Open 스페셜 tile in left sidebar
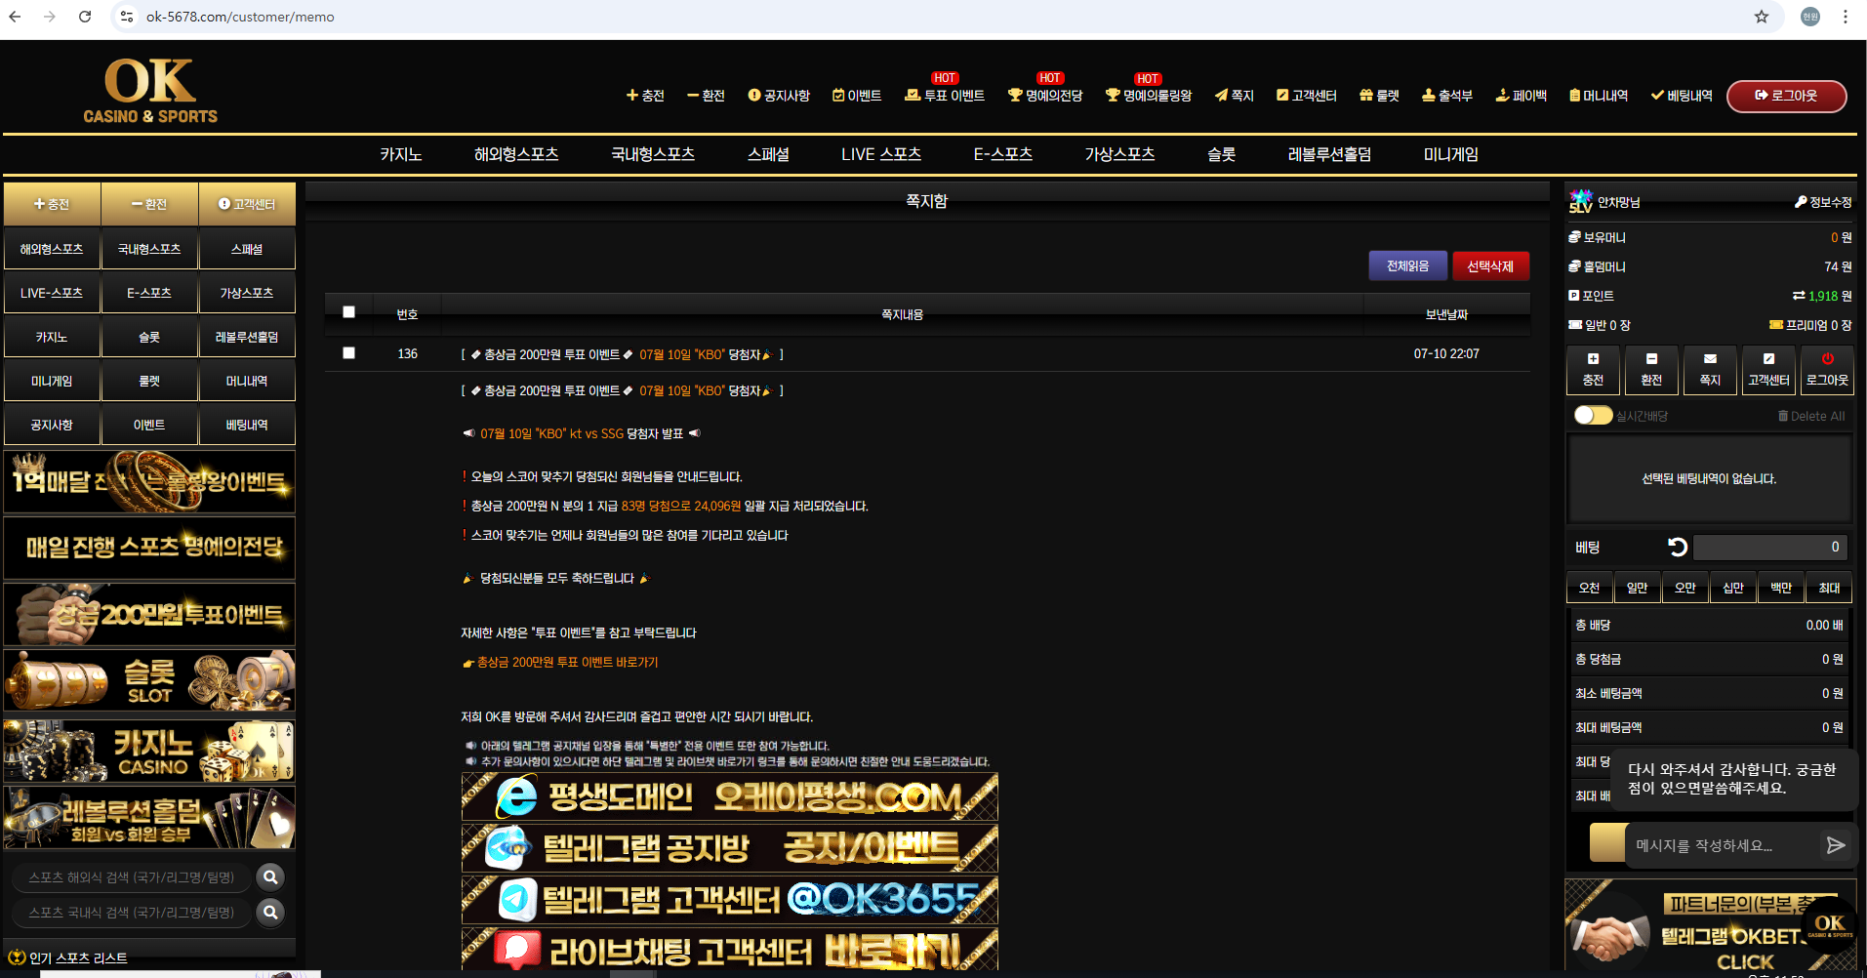The width and height of the screenshot is (1867, 978). tap(247, 249)
